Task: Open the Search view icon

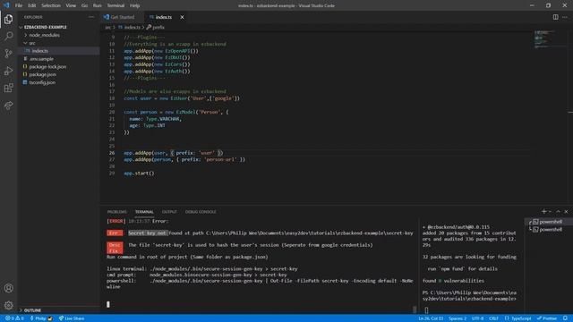Action: 8,36
